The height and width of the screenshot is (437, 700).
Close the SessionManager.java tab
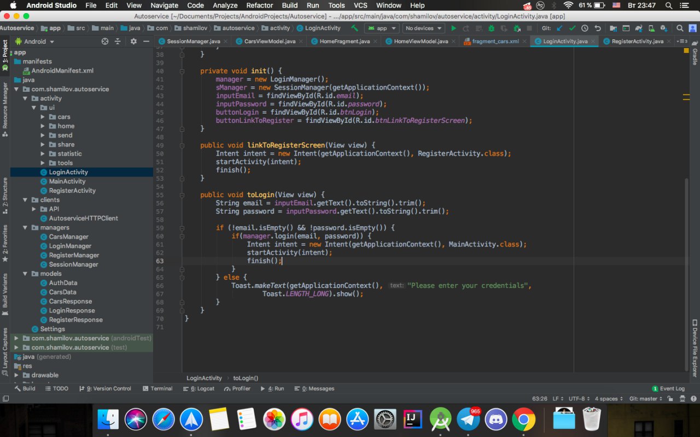(x=226, y=41)
